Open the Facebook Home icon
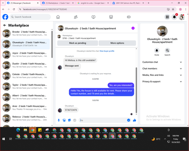This screenshot has height=151, width=189. click(58, 17)
